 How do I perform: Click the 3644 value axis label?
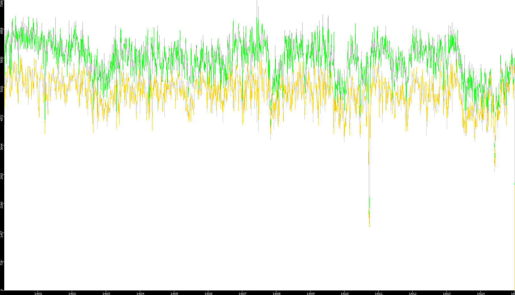pos(2,147)
